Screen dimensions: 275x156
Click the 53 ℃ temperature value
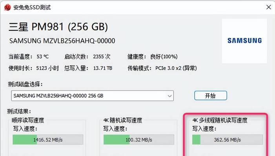(x=42, y=56)
